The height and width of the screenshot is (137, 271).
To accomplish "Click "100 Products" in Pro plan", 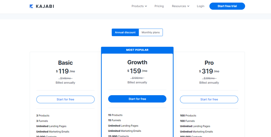I will [x=188, y=115].
